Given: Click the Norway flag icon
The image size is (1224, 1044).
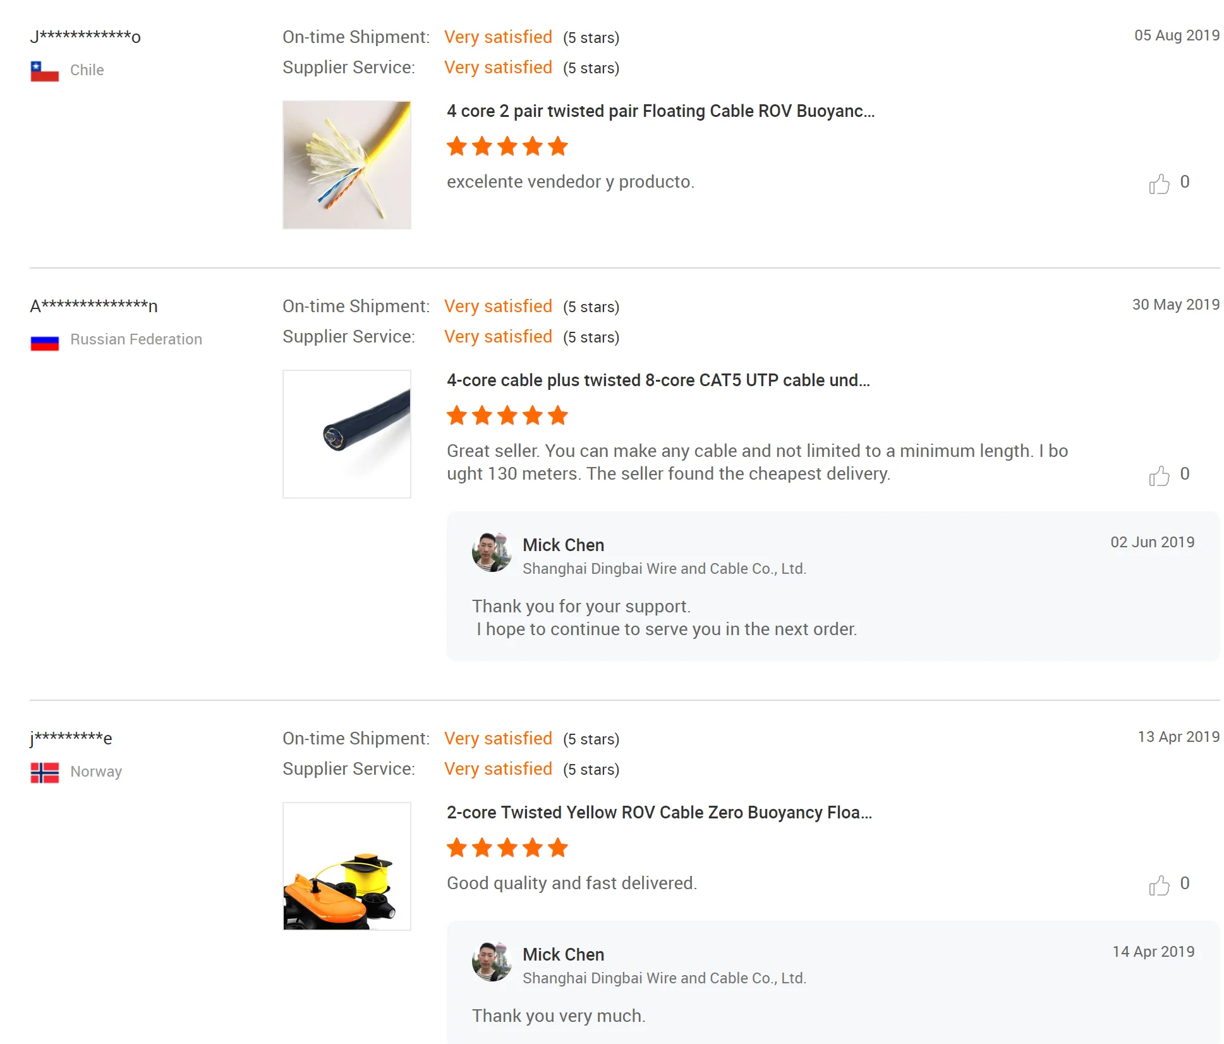Looking at the screenshot, I should 45,772.
